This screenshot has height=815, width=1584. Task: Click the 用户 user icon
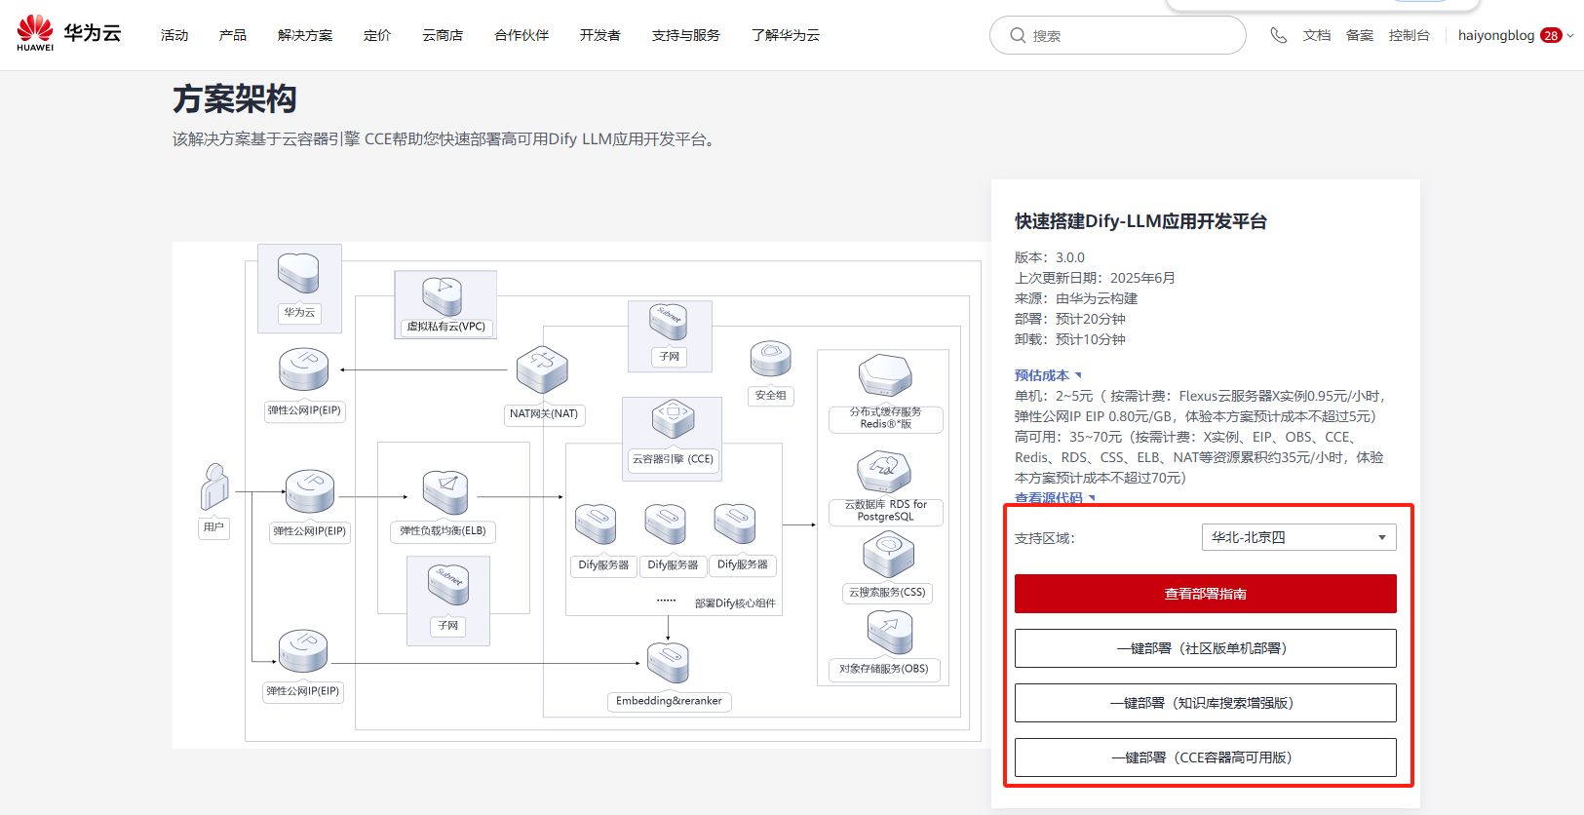tap(214, 486)
